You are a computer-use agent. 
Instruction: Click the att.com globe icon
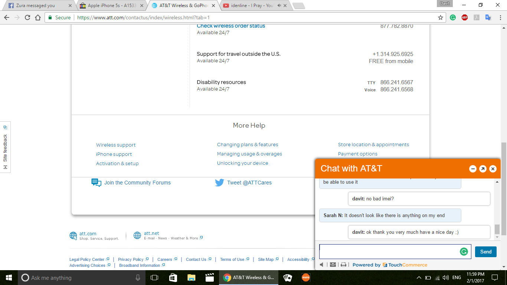73,236
